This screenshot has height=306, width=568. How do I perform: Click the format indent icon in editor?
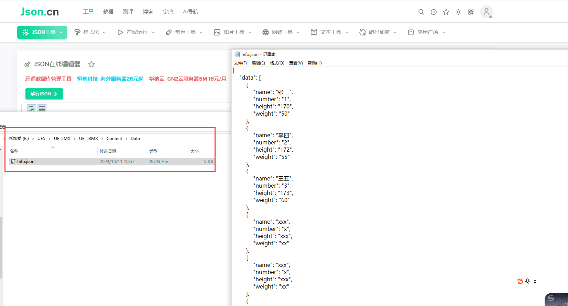coord(31,109)
